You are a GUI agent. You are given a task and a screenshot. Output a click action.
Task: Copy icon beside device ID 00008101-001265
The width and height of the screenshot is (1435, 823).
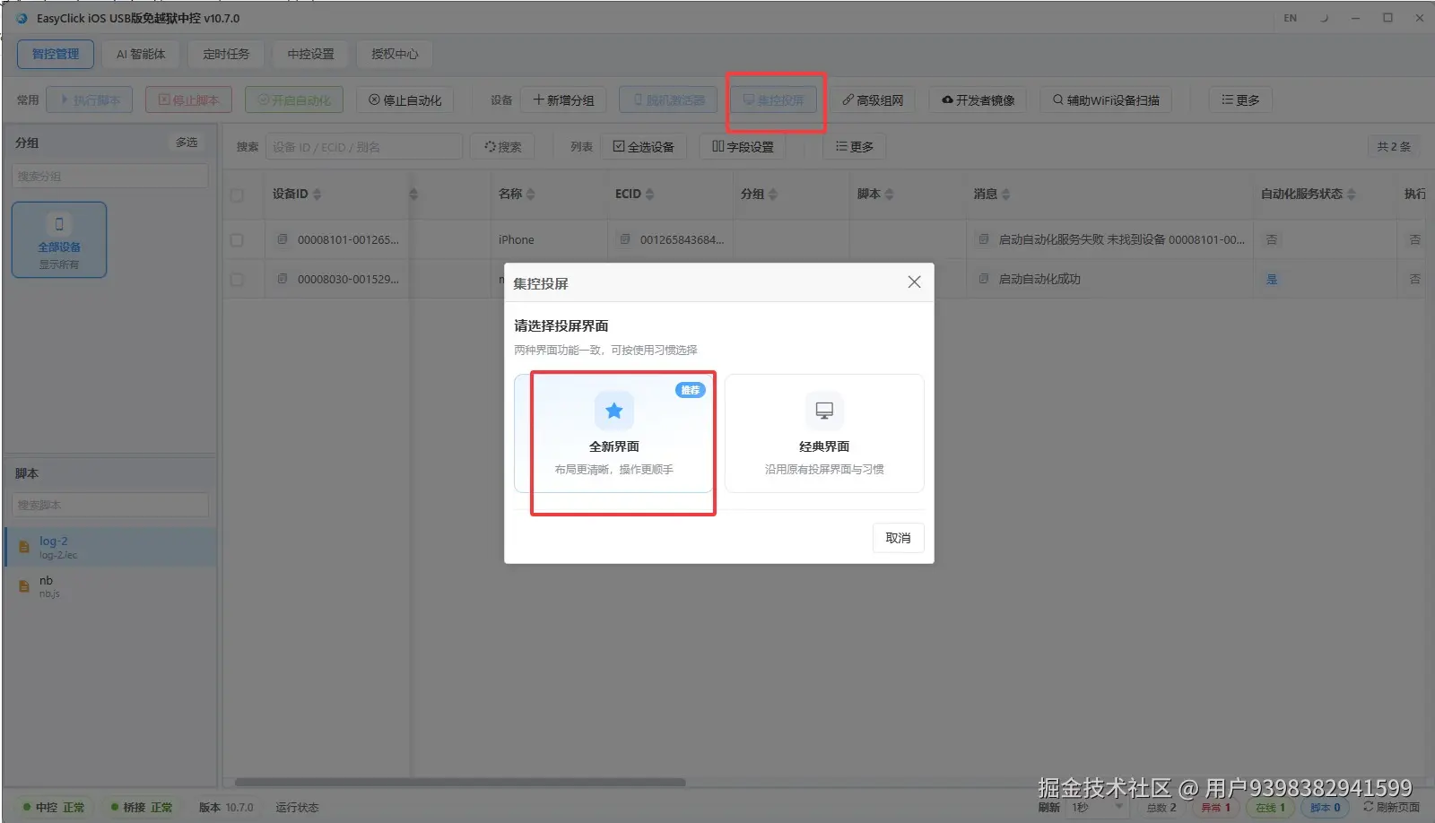click(283, 239)
